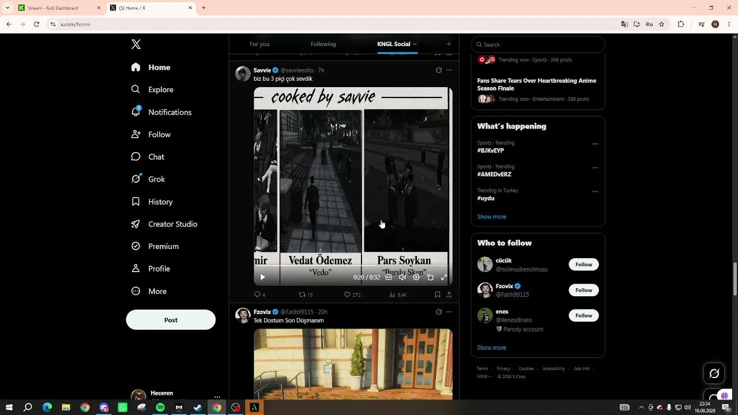Translate this page icon in address bar
The width and height of the screenshot is (738, 415).
tap(624, 24)
